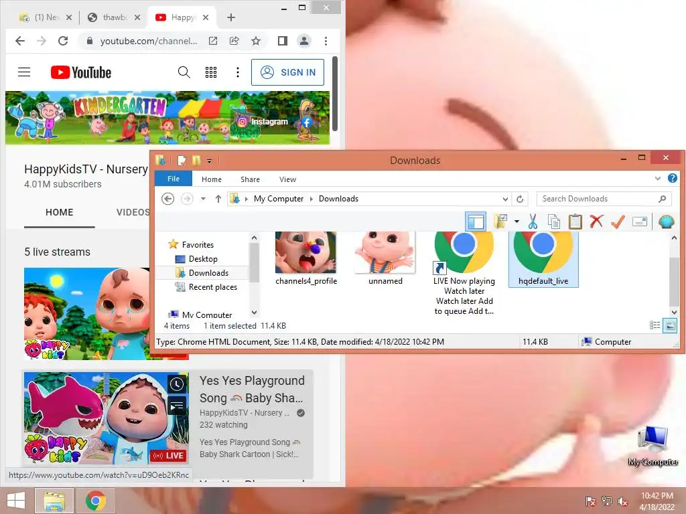Reload the page in Chrome
686x514 pixels.
click(x=63, y=41)
